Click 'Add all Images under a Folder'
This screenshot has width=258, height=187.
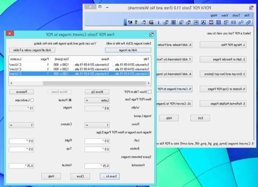point(32,50)
